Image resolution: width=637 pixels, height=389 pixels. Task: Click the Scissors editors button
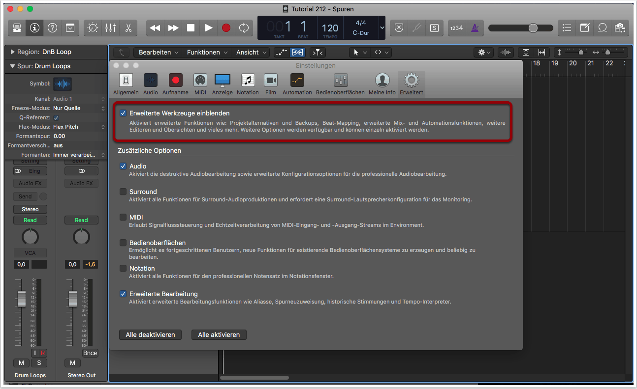pyautogui.click(x=128, y=28)
